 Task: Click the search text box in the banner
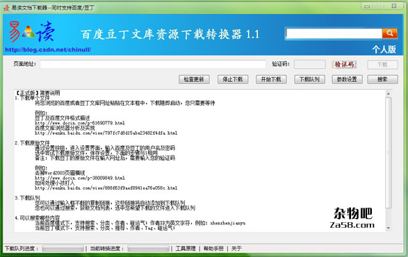pyautogui.click(x=334, y=33)
